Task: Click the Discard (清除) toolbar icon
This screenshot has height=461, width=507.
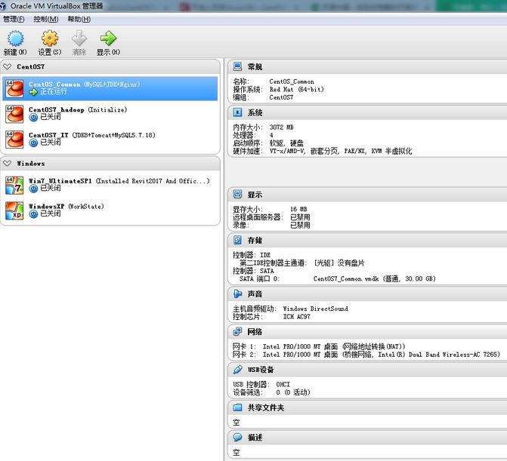Action: [x=79, y=38]
